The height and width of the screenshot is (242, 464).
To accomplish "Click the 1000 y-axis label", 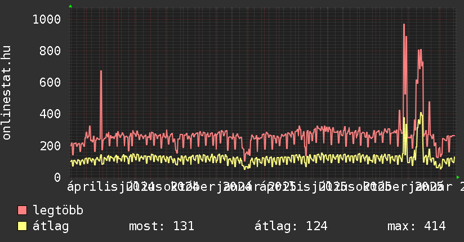I will pyautogui.click(x=46, y=20).
